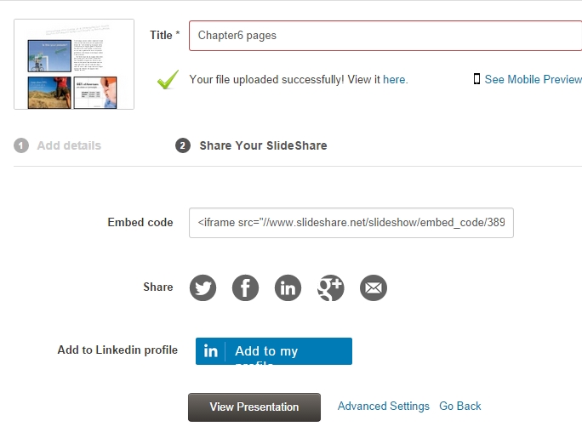The height and width of the screenshot is (438, 582).
Task: Share via the Google+ icon
Action: point(330,287)
